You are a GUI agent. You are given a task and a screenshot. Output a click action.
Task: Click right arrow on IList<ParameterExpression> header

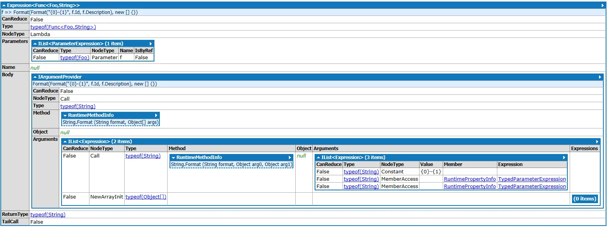(x=151, y=44)
